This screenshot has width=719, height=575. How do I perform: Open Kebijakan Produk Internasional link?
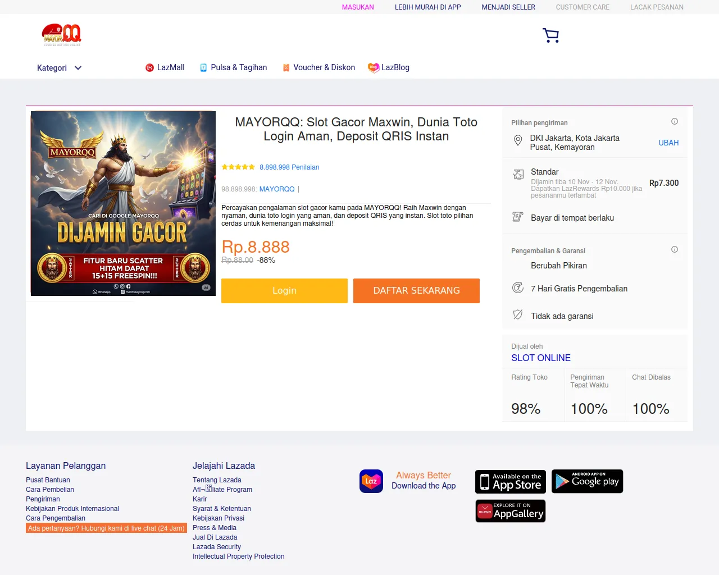pos(72,509)
